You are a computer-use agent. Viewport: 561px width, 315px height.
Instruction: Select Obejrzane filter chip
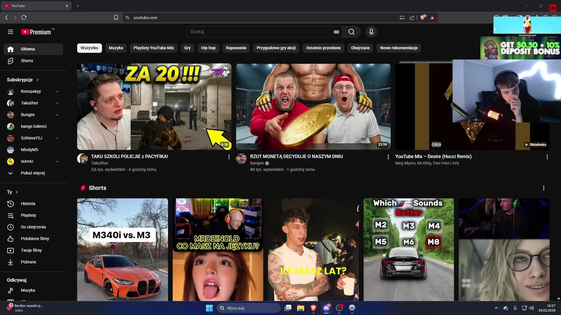coord(360,48)
